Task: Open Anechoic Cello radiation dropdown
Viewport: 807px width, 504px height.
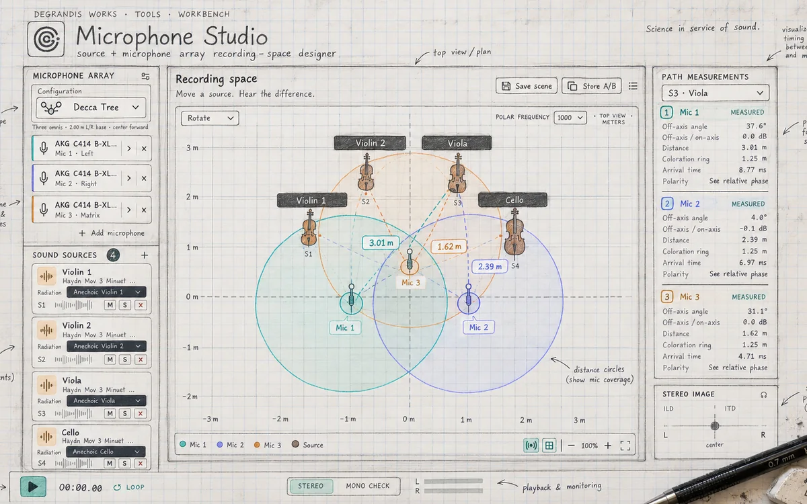Action: [x=106, y=452]
